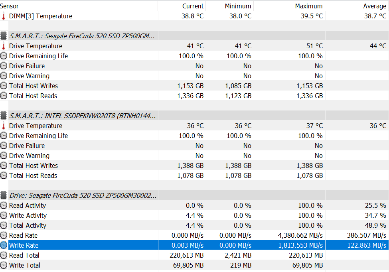Click the 38.0 °C minimum DIMM value
Screen dimensions: 389x272
pyautogui.click(x=241, y=16)
